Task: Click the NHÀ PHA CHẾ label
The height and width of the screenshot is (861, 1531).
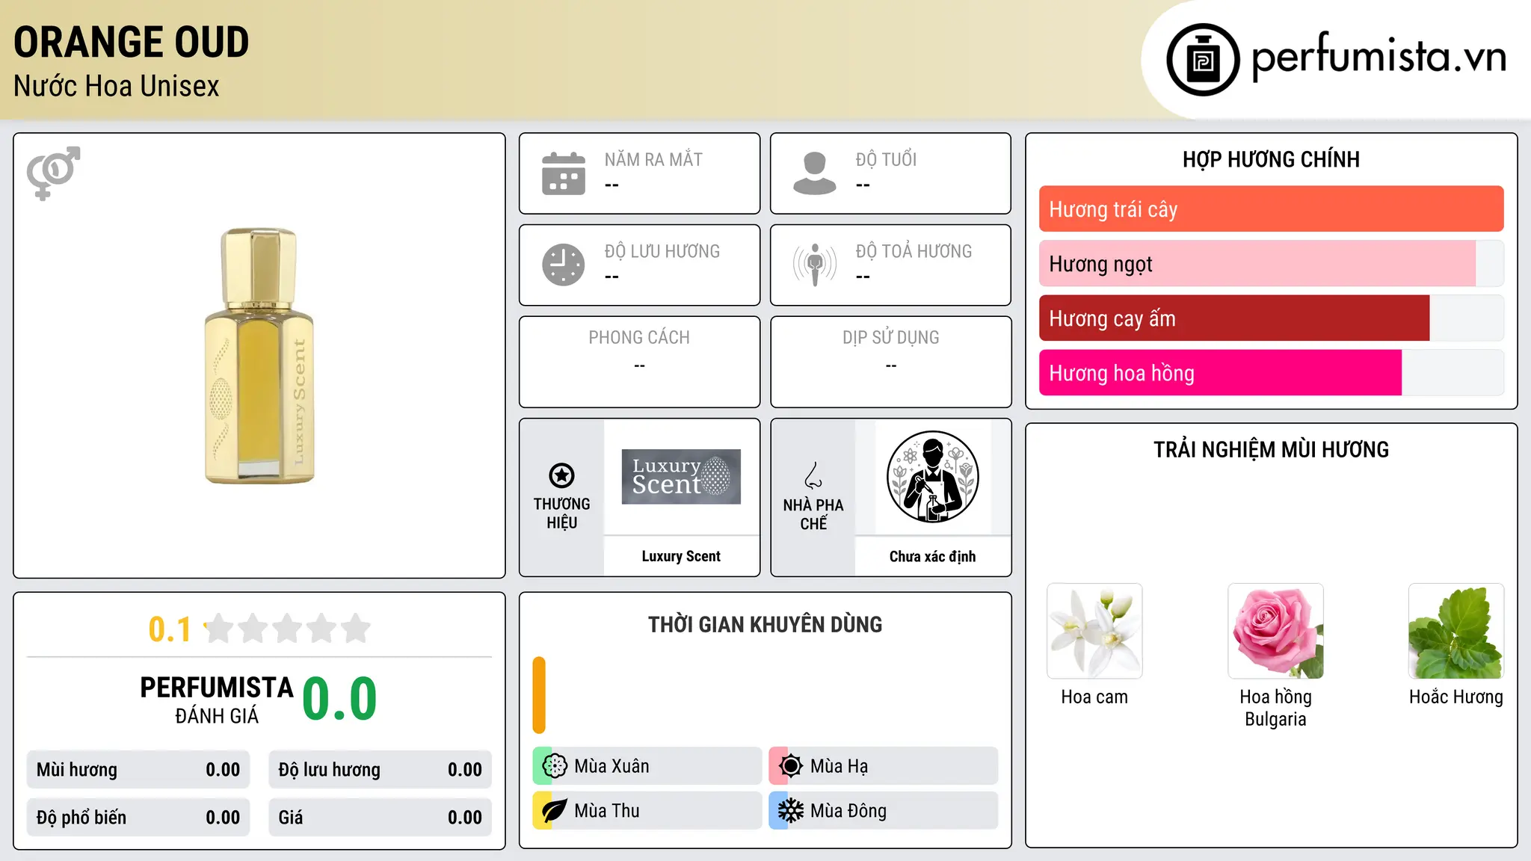Action: [813, 514]
